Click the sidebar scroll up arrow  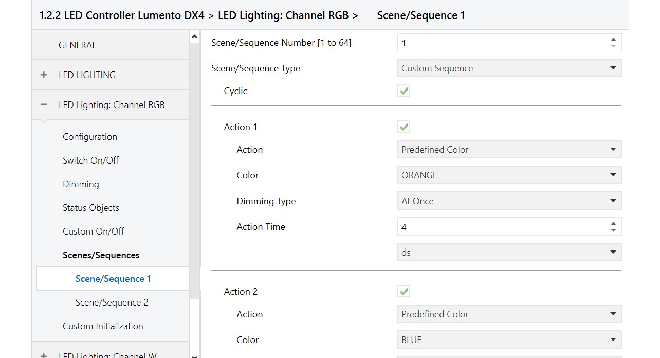click(x=194, y=37)
